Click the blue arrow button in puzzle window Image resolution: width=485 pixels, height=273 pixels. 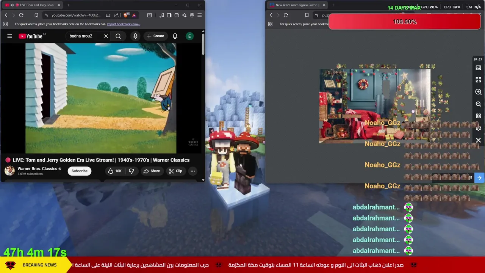tap(479, 178)
